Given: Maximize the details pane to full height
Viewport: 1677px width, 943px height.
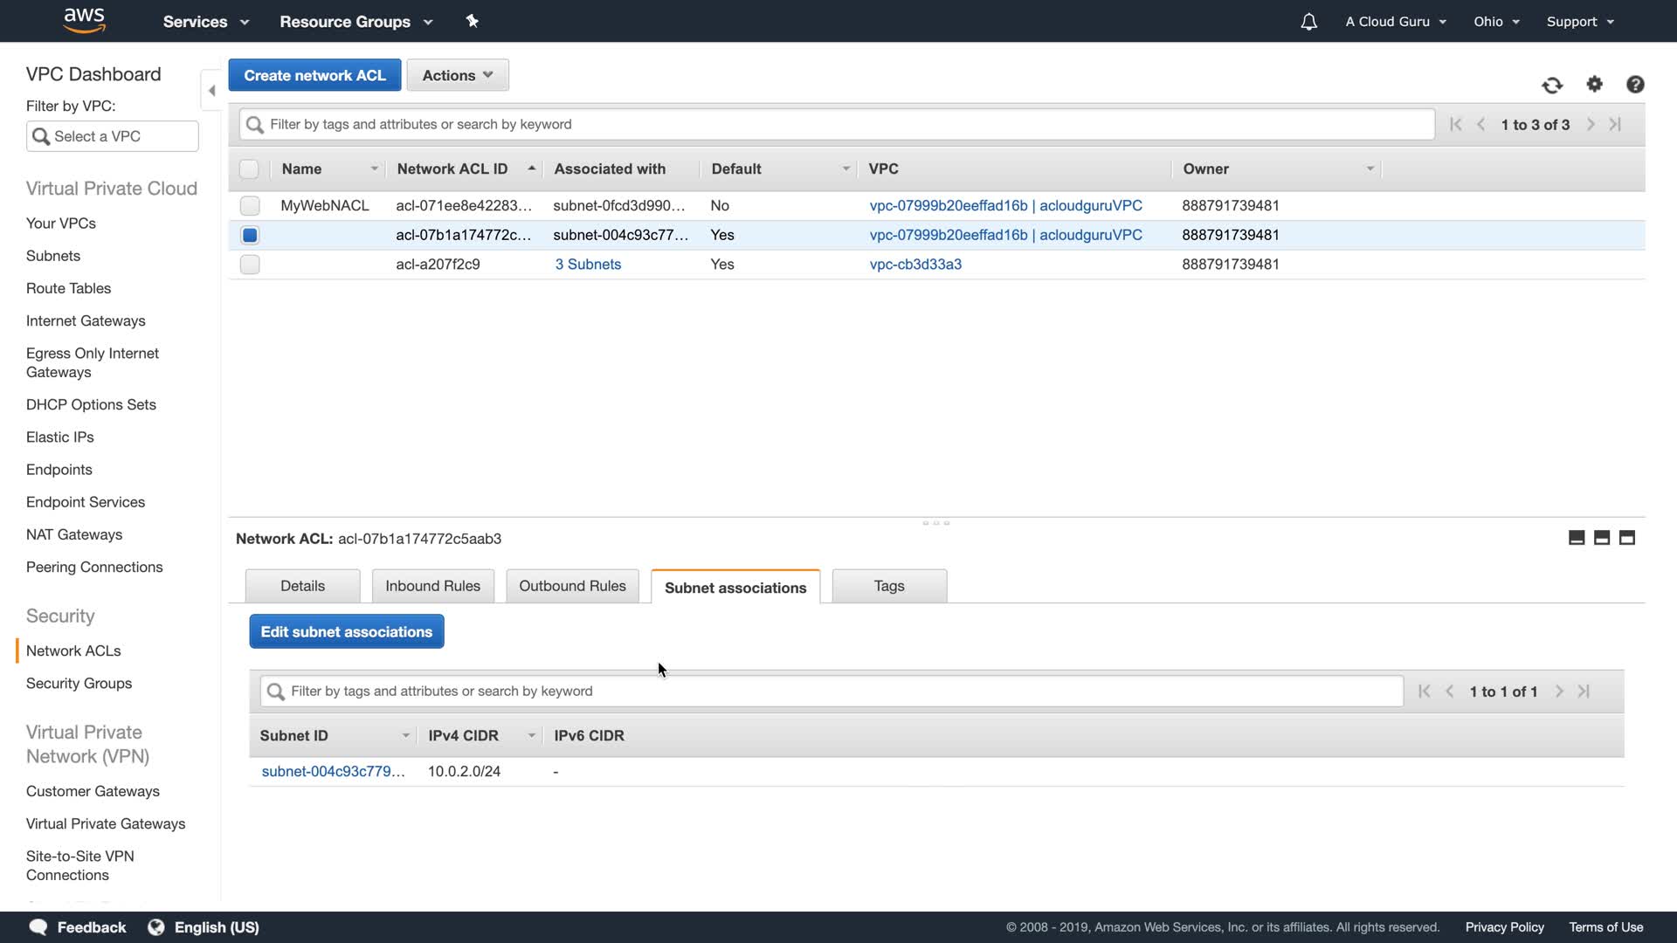Looking at the screenshot, I should pos(1626,538).
